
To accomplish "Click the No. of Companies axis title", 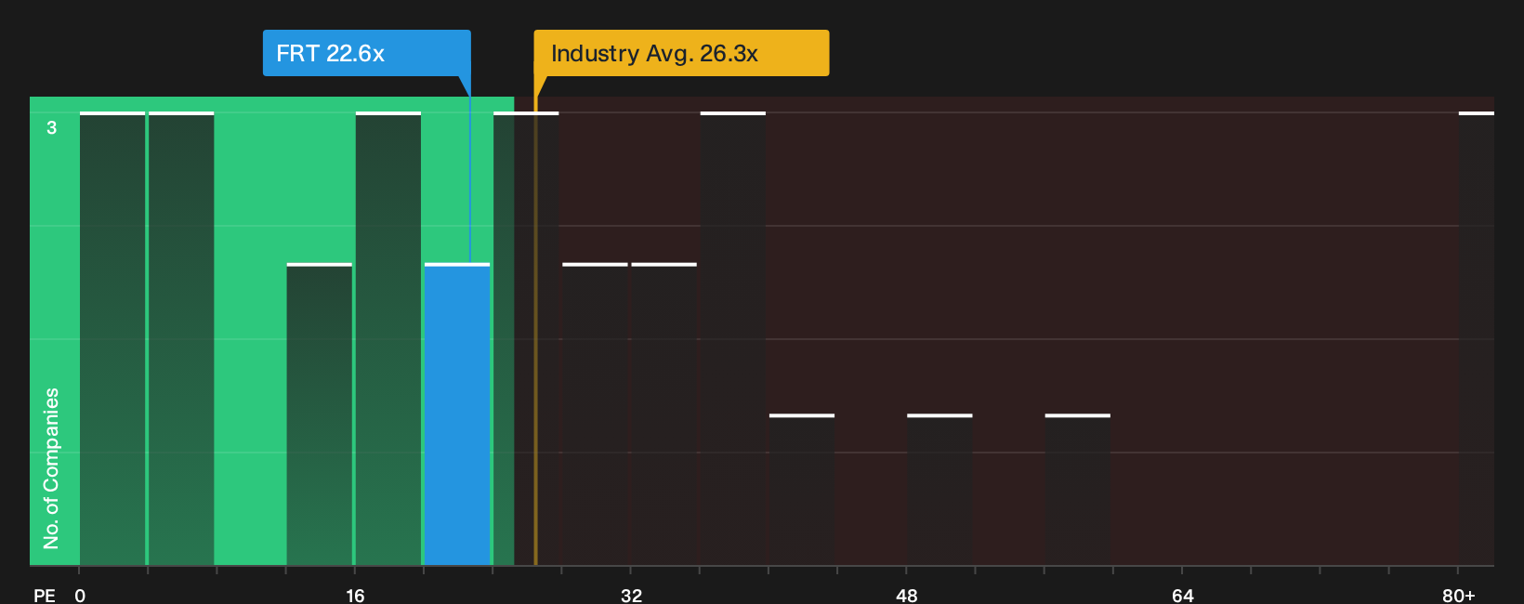I will (x=51, y=468).
